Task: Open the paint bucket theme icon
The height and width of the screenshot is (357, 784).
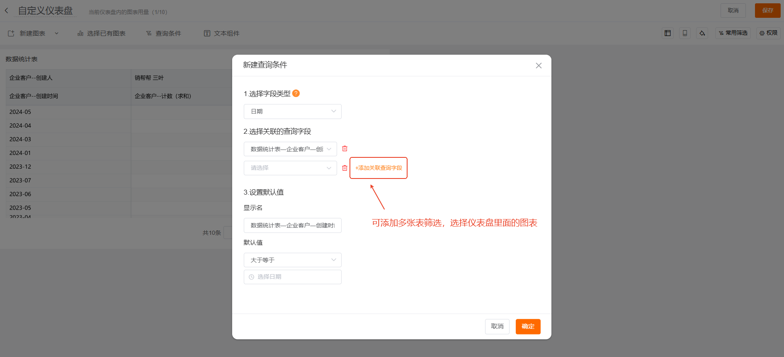Action: [702, 33]
